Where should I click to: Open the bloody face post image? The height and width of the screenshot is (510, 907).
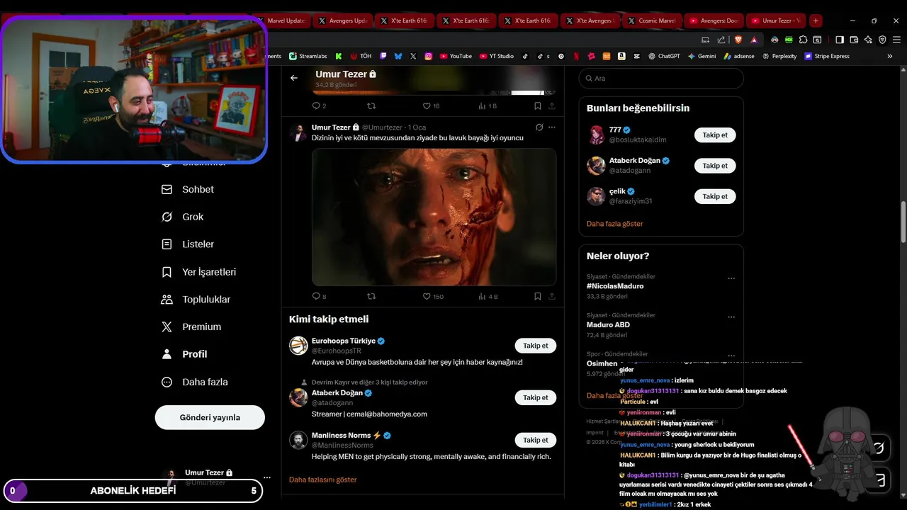(434, 217)
